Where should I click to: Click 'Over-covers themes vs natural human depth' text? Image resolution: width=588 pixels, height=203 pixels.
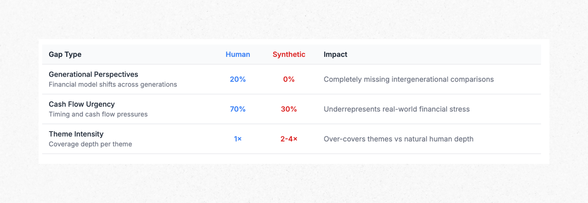click(x=398, y=139)
